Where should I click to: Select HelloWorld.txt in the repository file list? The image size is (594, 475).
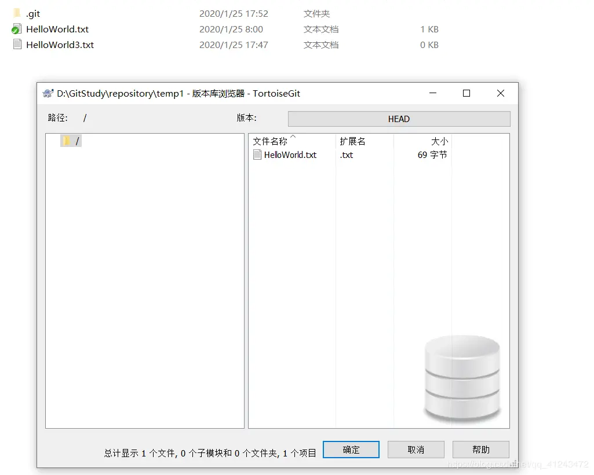(x=289, y=154)
